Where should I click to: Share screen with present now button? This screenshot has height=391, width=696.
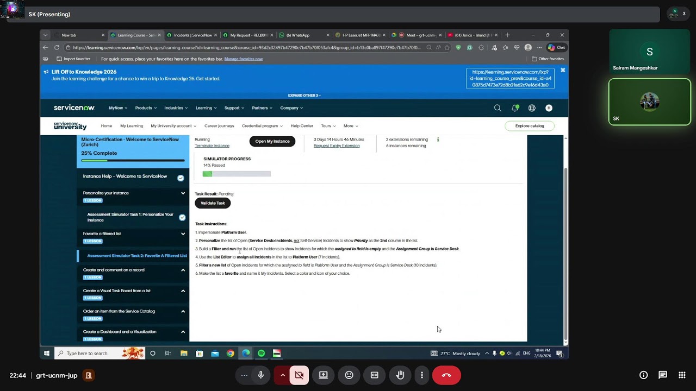coord(324,375)
